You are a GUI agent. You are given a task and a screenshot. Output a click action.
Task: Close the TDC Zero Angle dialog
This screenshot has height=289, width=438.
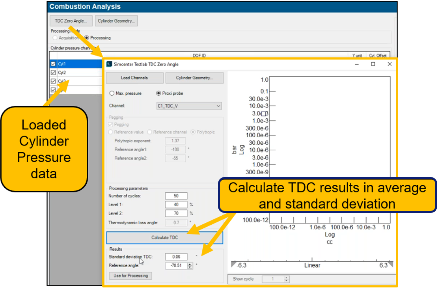pos(390,64)
